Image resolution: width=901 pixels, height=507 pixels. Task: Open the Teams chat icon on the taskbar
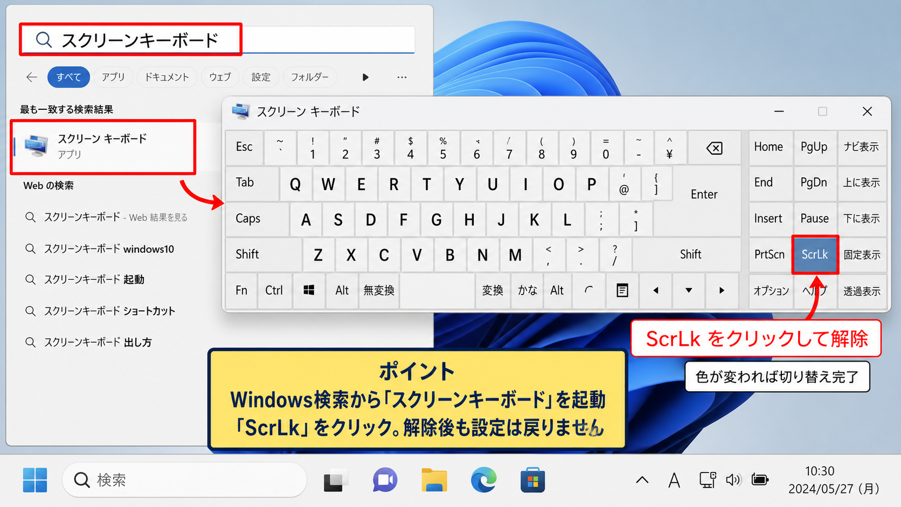pyautogui.click(x=385, y=480)
